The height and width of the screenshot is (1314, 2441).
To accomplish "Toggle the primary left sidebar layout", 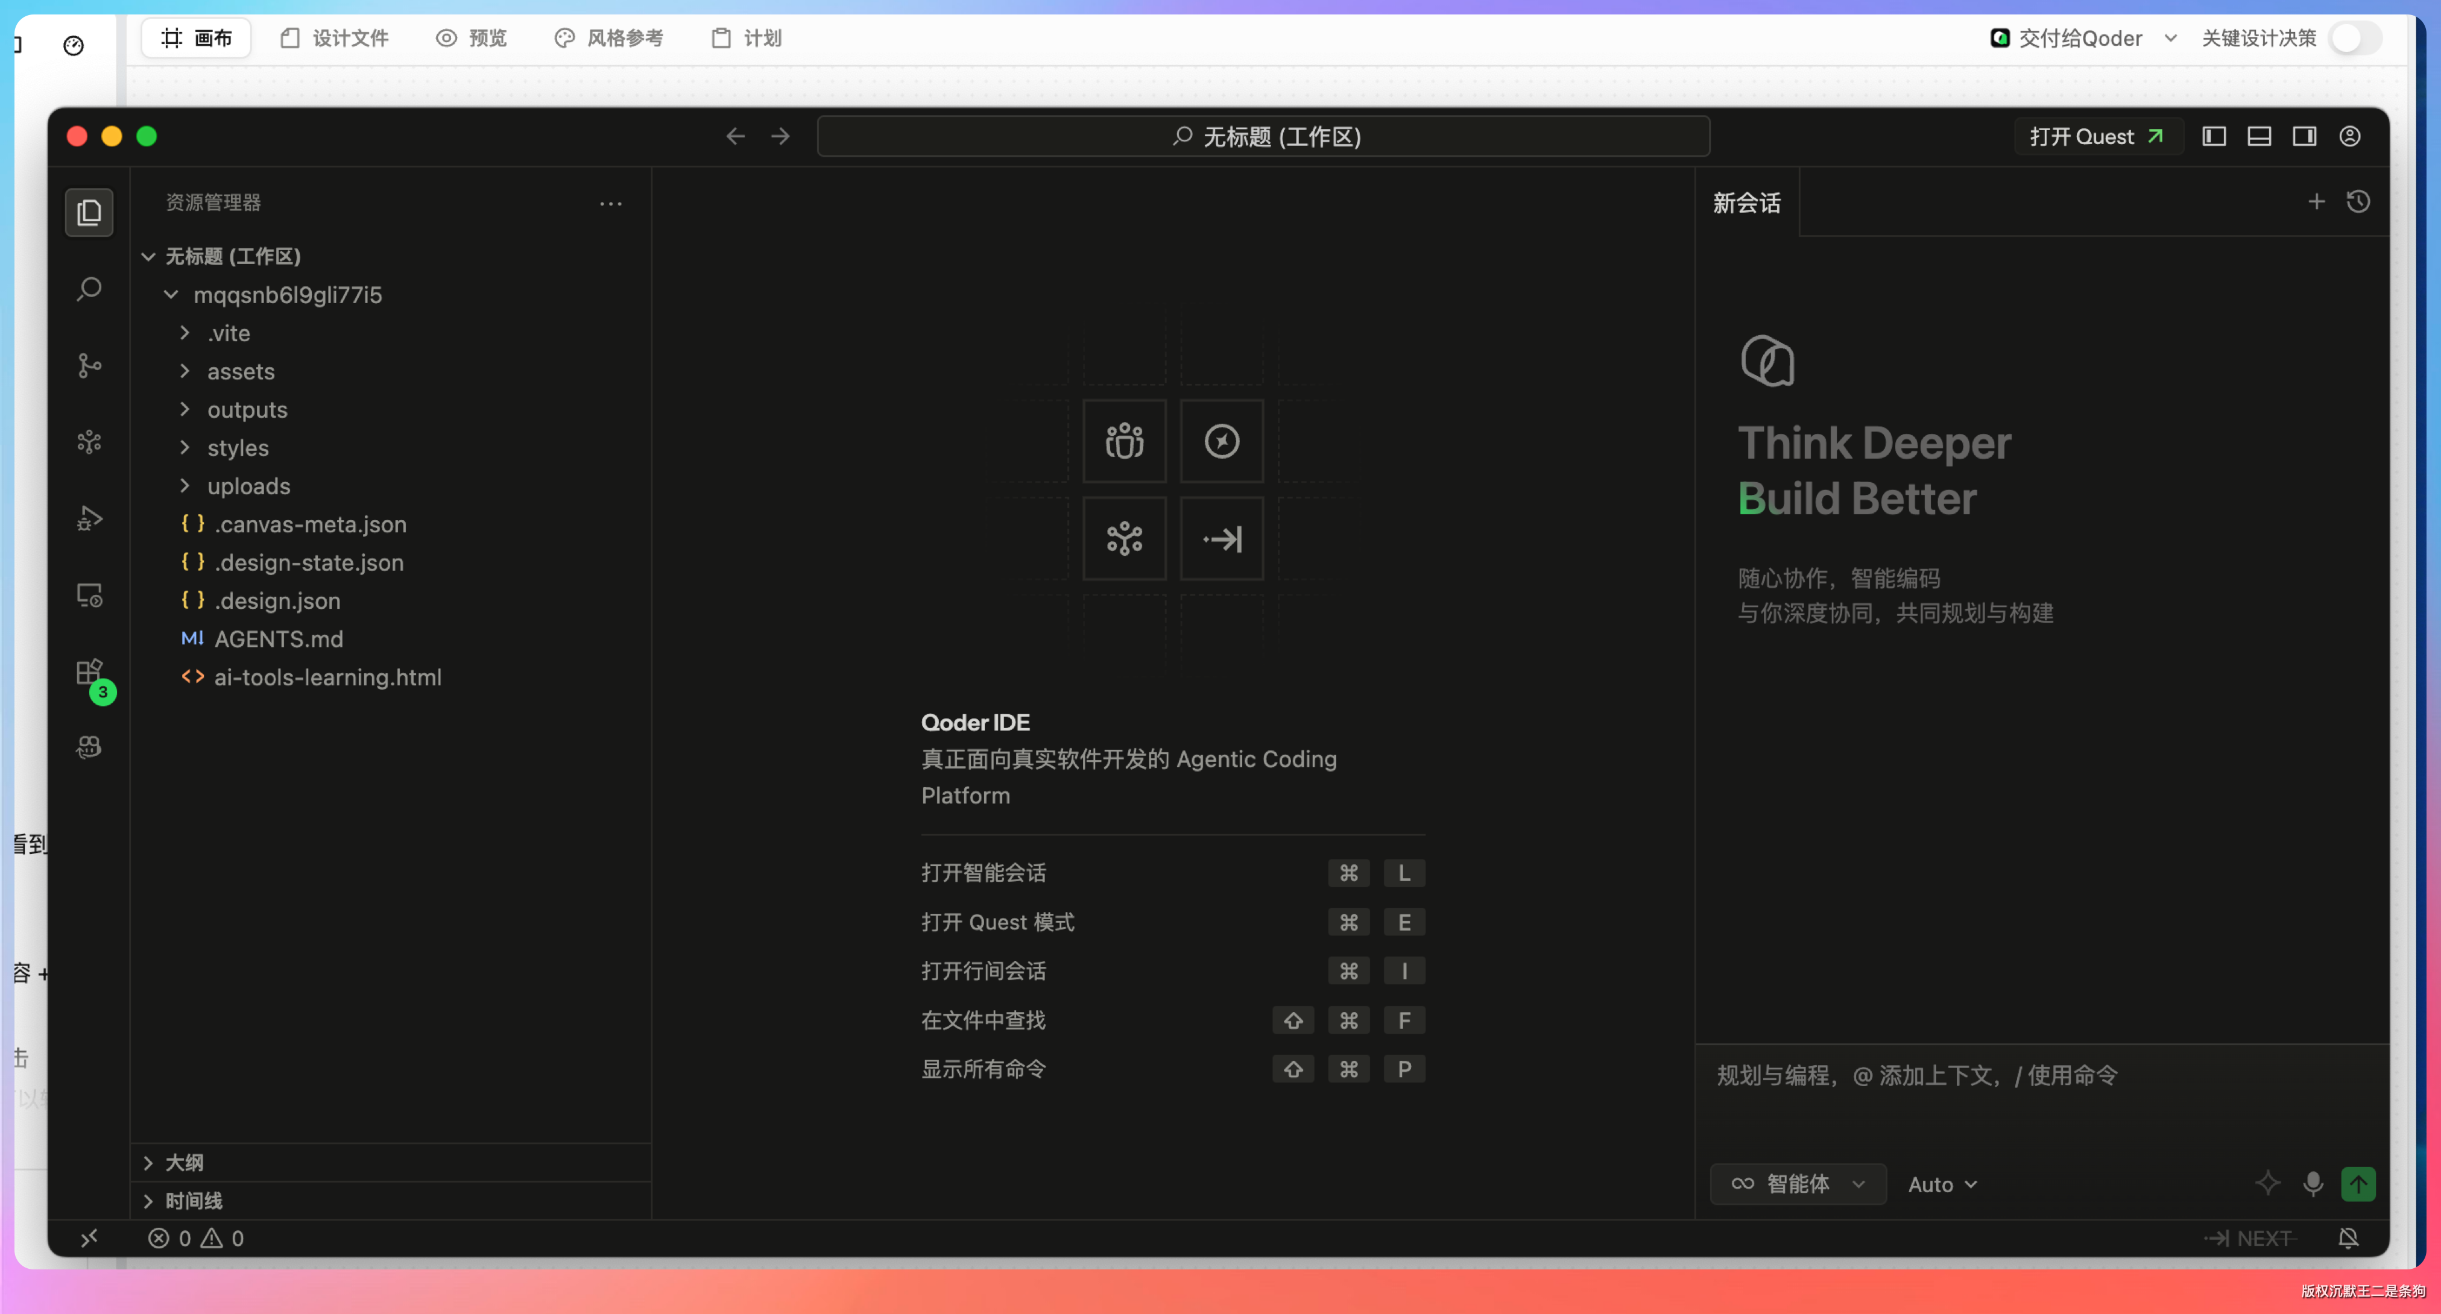I will [2214, 136].
